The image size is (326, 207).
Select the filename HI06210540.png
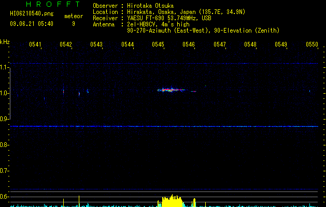[x=32, y=14]
